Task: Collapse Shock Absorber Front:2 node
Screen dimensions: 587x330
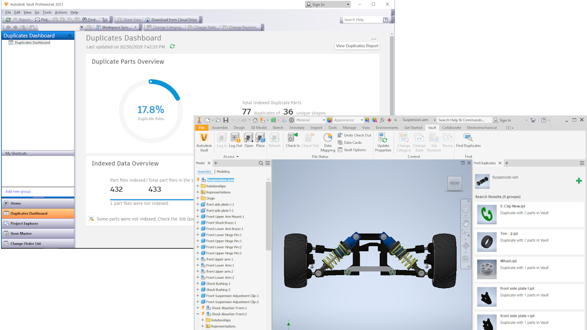Action: [x=198, y=314]
